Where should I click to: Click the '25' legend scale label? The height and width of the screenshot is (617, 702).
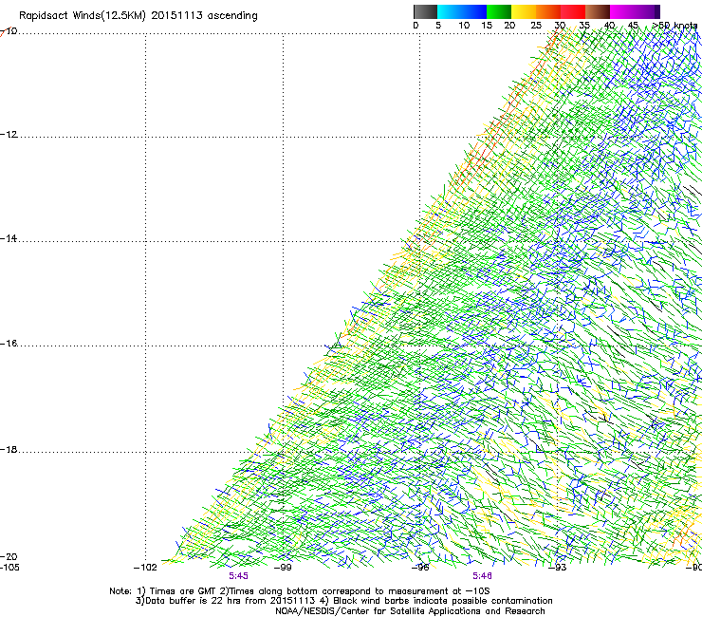click(x=536, y=26)
